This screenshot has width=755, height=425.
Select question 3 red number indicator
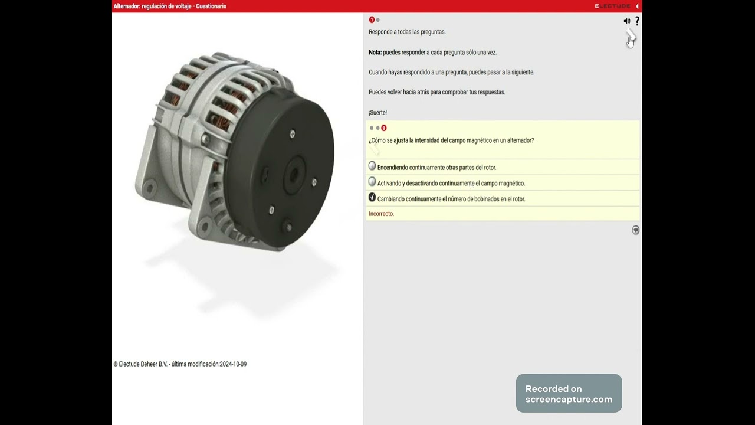[x=384, y=128]
